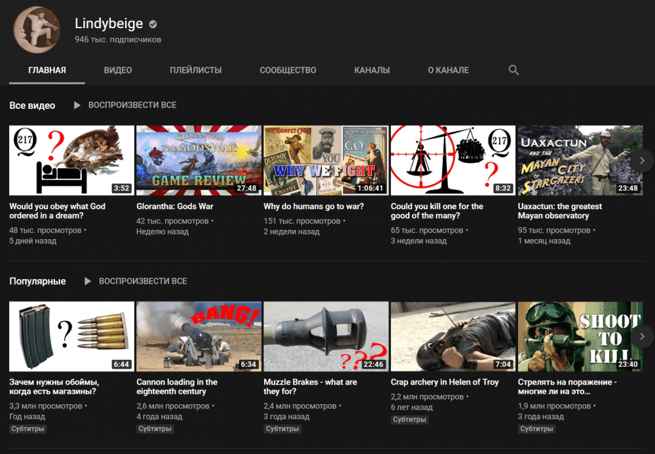The width and height of the screenshot is (655, 454).
Task: Open the Glorantha Gods War thumbnail
Action: coord(198,161)
